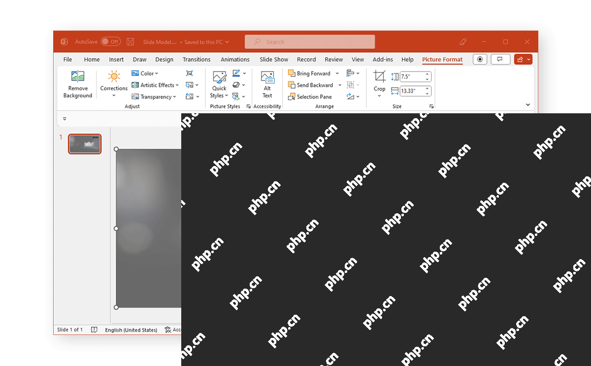The image size is (591, 366).
Task: Open the Design tab
Action: point(164,60)
